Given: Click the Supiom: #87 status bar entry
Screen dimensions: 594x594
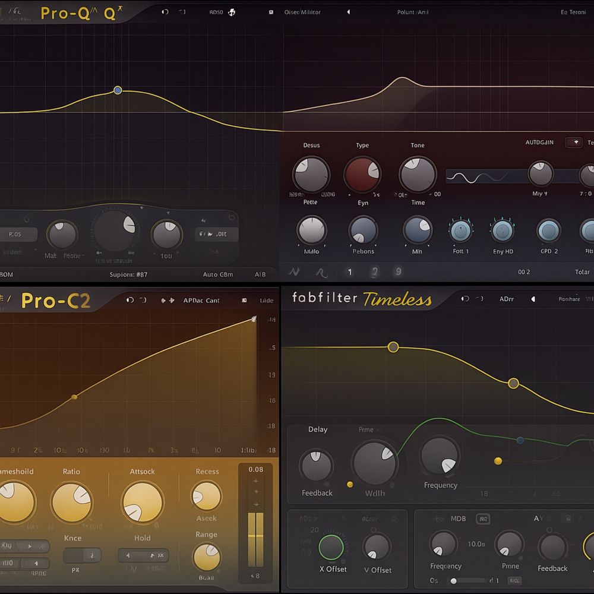Looking at the screenshot, I should pyautogui.click(x=128, y=274).
